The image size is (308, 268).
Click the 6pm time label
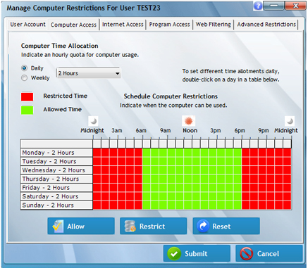tap(240, 131)
